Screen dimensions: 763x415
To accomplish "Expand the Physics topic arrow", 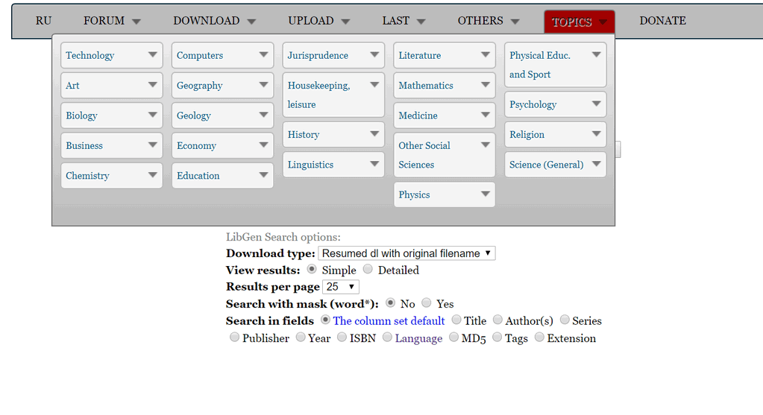I will click(485, 194).
